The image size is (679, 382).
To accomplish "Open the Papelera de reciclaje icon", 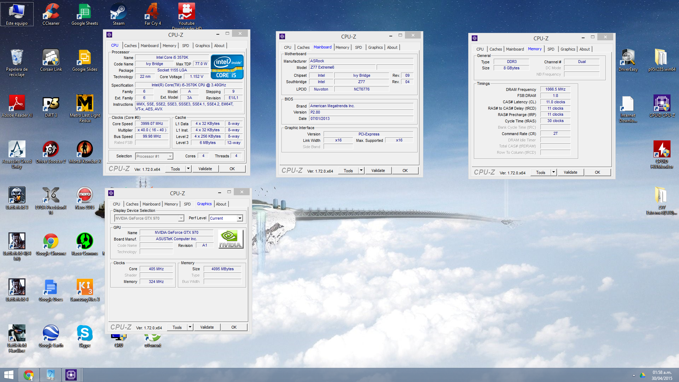I will click(x=17, y=63).
